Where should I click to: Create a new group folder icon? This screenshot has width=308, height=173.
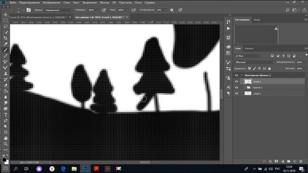coord(289,161)
